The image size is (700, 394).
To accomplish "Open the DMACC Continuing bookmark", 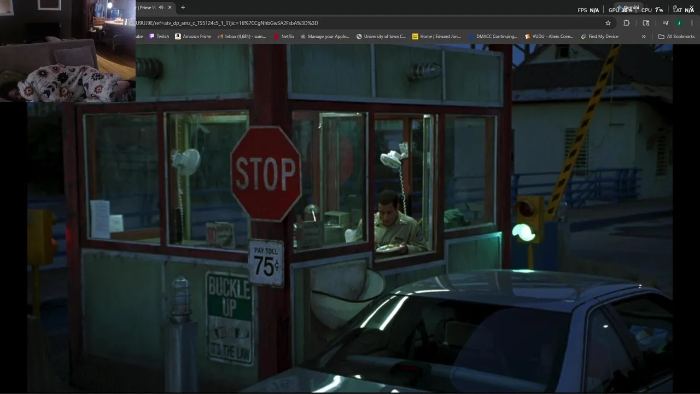I will coord(493,37).
